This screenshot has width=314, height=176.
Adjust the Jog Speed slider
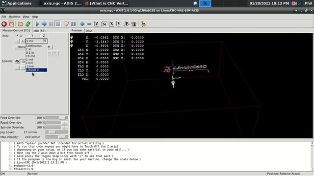point(57,132)
